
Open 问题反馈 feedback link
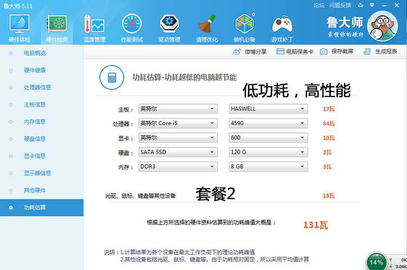point(340,5)
